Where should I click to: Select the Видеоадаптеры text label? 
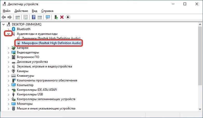click(28, 52)
